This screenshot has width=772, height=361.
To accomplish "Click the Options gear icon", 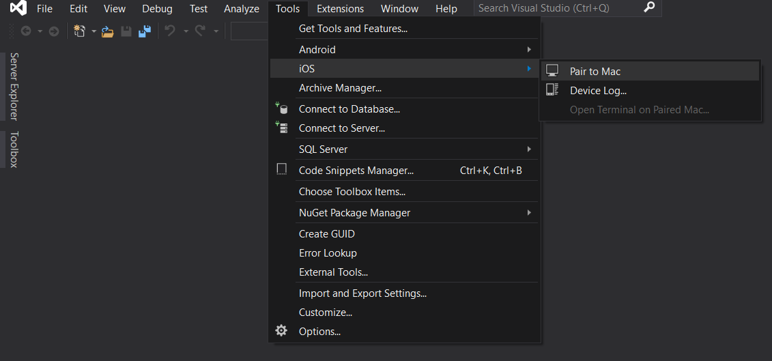I will [281, 330].
